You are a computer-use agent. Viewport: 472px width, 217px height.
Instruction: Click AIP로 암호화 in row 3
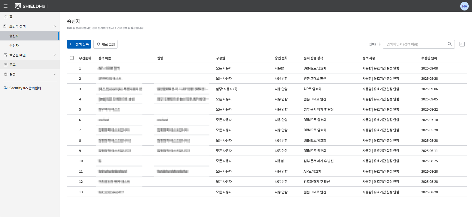[x=312, y=89]
